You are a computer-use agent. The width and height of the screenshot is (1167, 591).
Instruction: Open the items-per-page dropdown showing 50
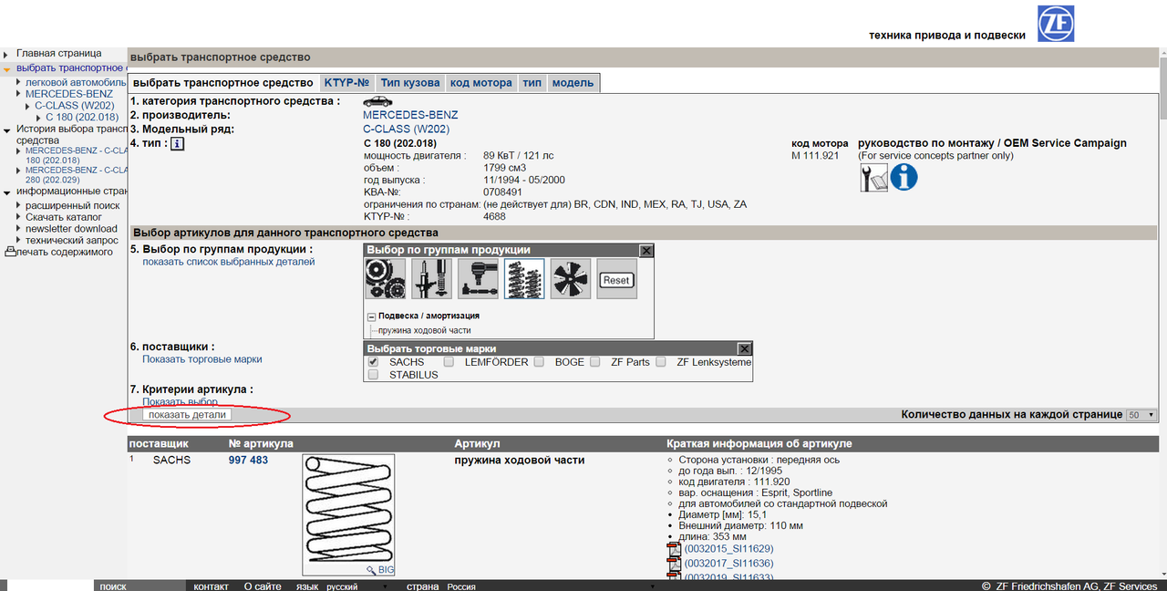1142,414
